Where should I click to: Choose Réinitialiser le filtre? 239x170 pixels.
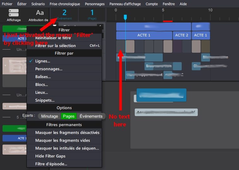pos(64,38)
